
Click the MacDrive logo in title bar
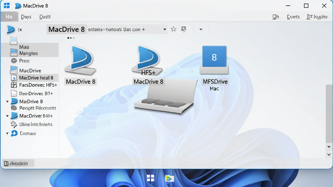click(x=18, y=6)
